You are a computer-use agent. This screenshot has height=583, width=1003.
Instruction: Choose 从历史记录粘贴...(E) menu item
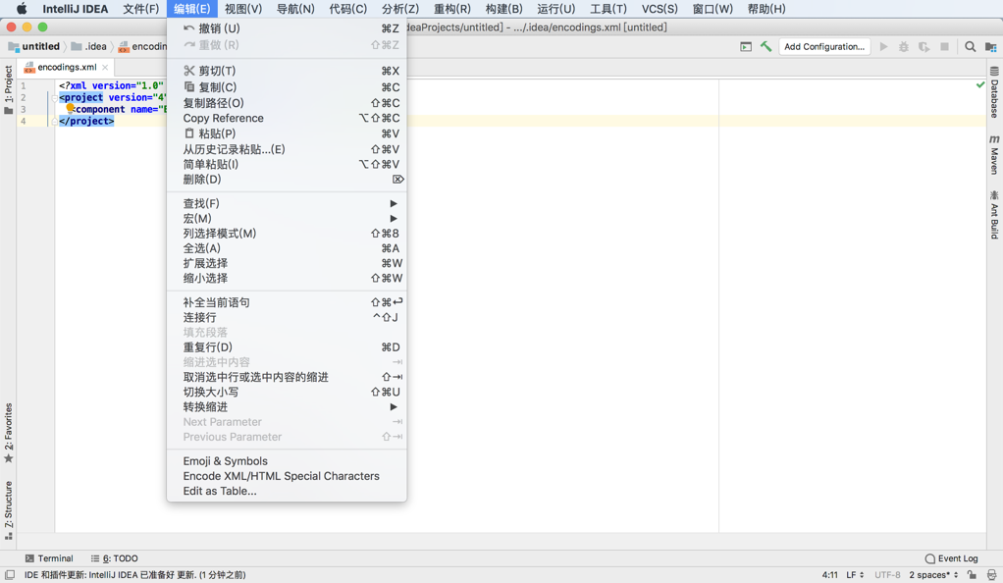(287, 149)
